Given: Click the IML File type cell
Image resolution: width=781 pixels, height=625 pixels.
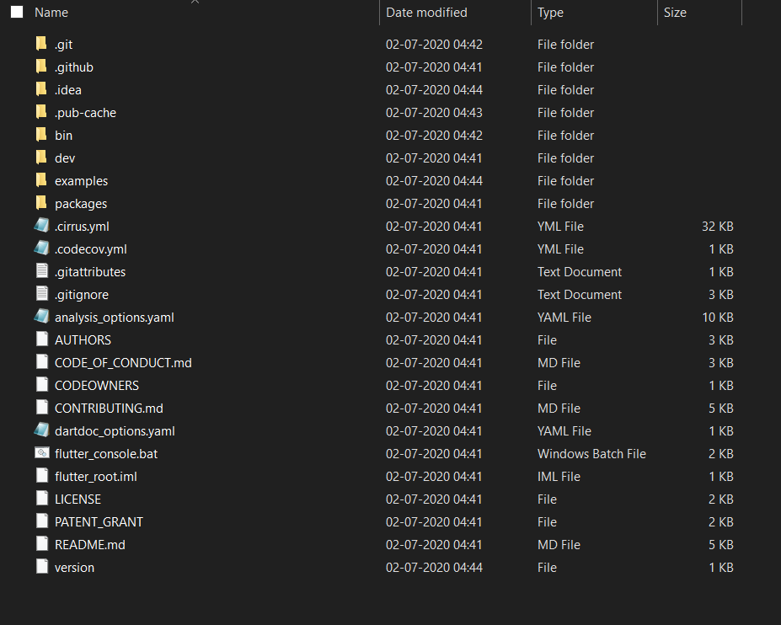Looking at the screenshot, I should (559, 477).
